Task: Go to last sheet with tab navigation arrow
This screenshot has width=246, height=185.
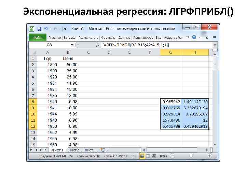Action: 45,150
